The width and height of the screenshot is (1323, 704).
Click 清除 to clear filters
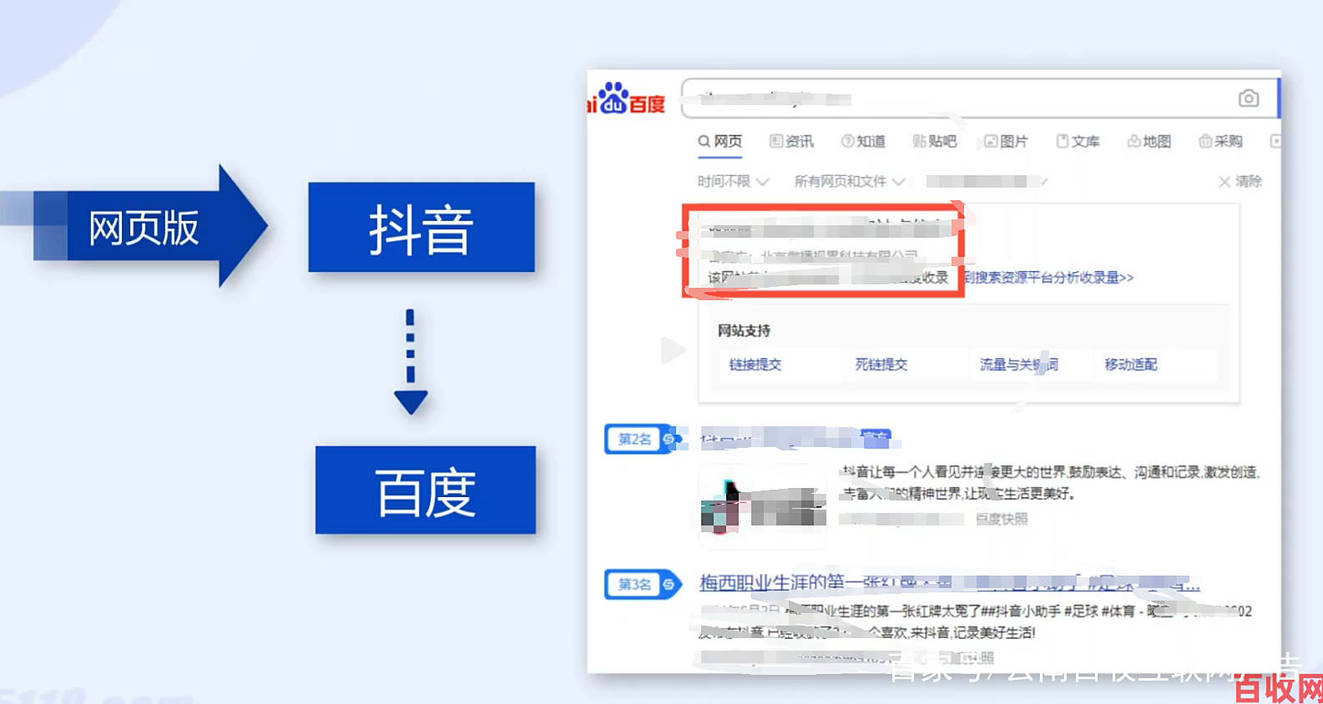tap(1240, 181)
